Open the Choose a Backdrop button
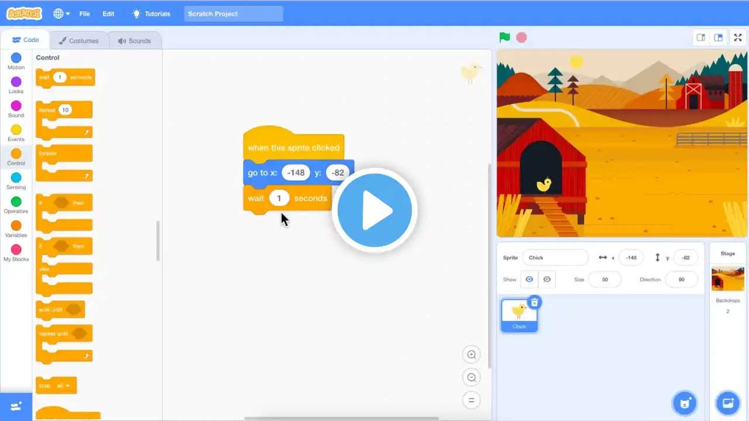749x421 pixels. point(728,403)
